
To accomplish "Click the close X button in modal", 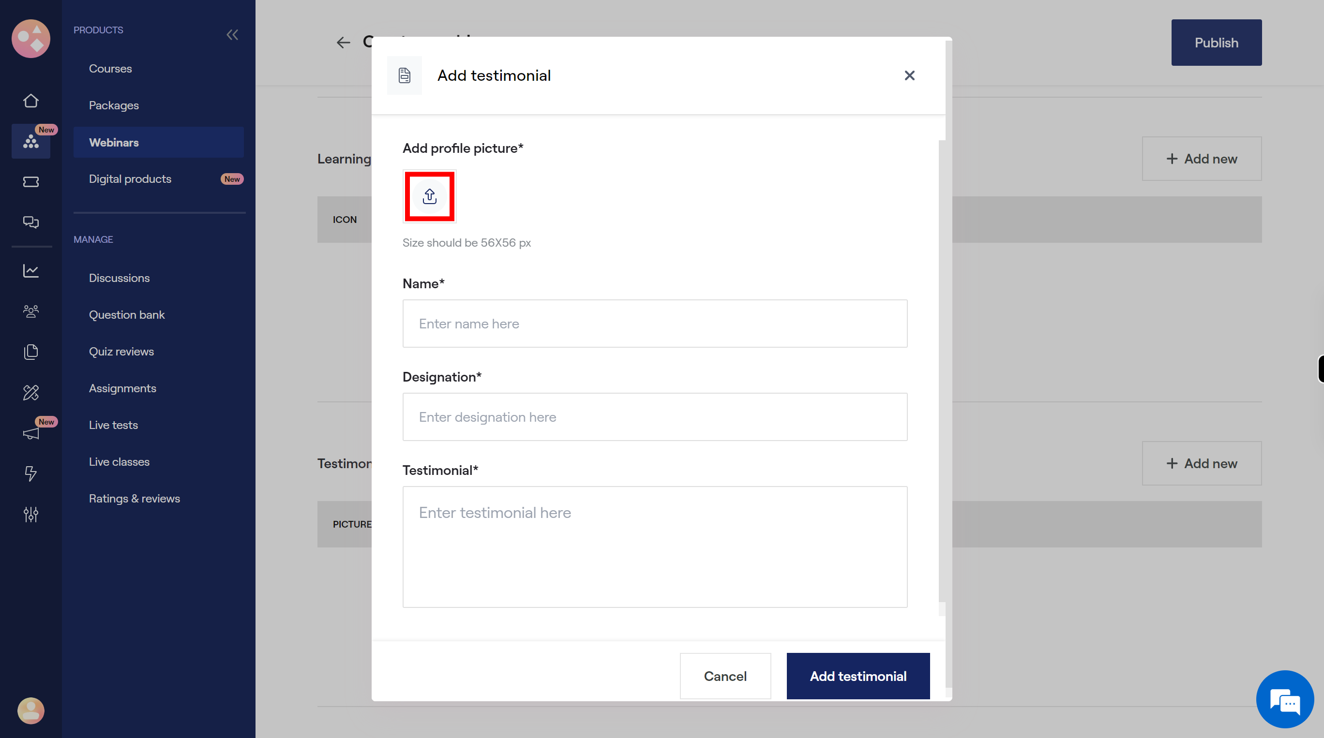I will coord(908,74).
